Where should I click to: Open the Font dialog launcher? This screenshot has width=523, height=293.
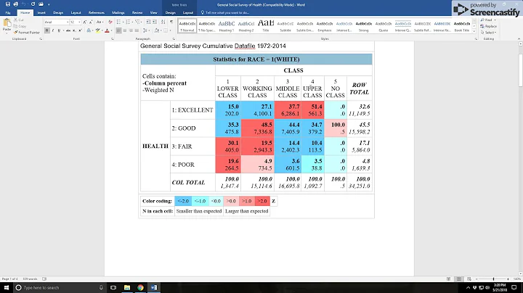113,39
